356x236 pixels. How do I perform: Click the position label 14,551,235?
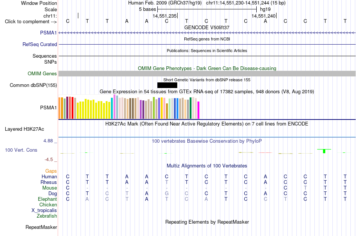pos(165,16)
